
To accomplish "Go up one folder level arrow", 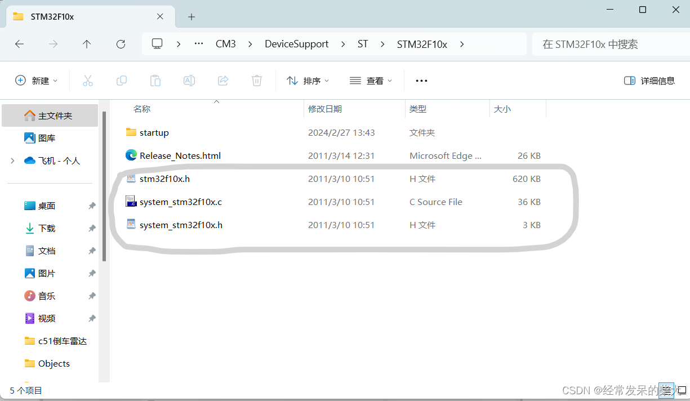I will tap(87, 44).
